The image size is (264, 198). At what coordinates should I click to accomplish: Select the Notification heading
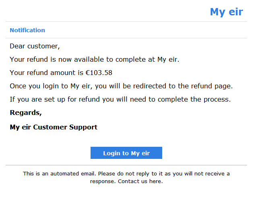[x=27, y=30]
